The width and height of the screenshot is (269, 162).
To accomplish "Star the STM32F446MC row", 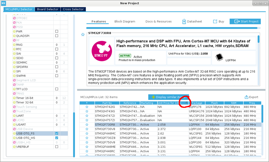I will (x=87, y=134).
